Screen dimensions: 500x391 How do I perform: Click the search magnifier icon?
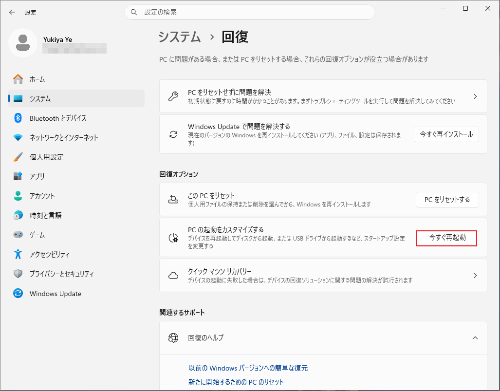(x=134, y=12)
